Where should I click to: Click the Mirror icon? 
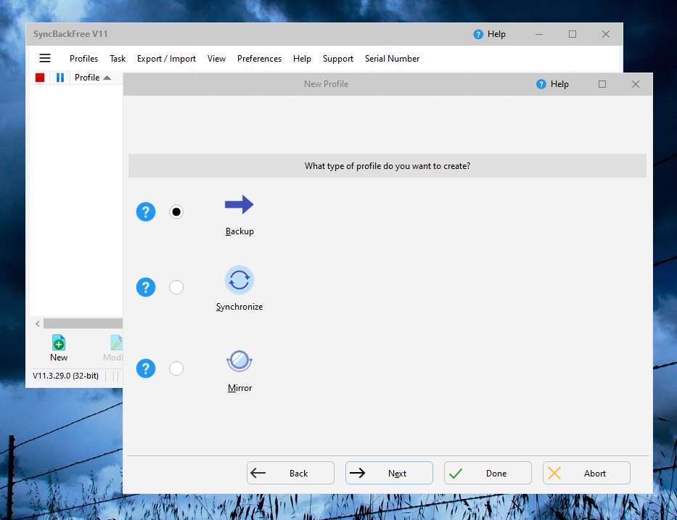point(239,360)
